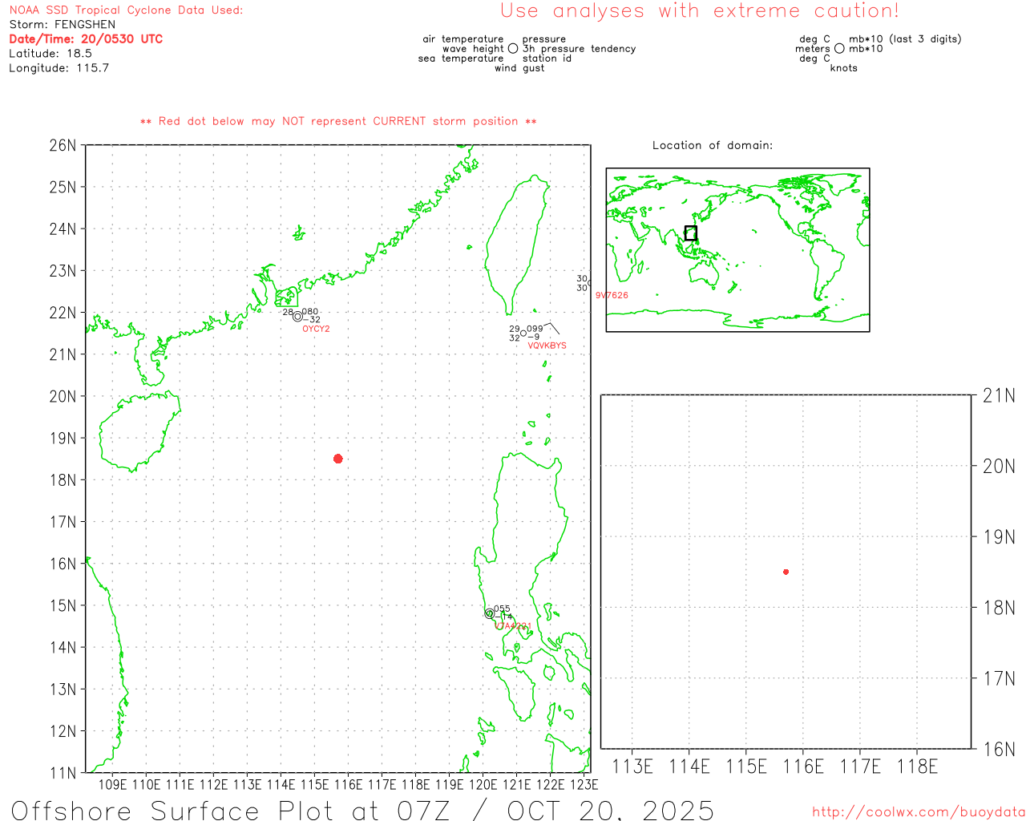Click the VQVKBYS wind barb
Screen dimensions: 1026x821
pyautogui.click(x=551, y=326)
